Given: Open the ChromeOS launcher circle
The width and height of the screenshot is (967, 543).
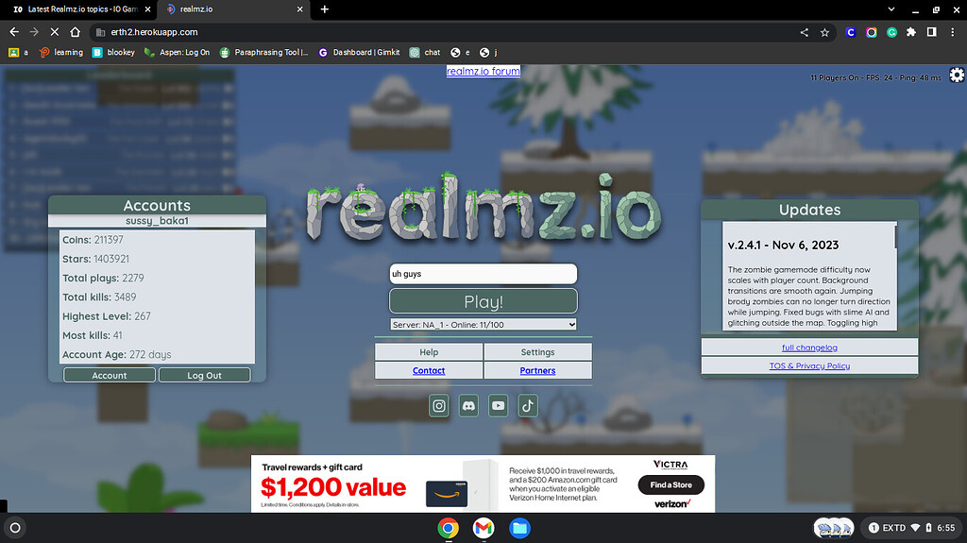Looking at the screenshot, I should click(x=15, y=528).
